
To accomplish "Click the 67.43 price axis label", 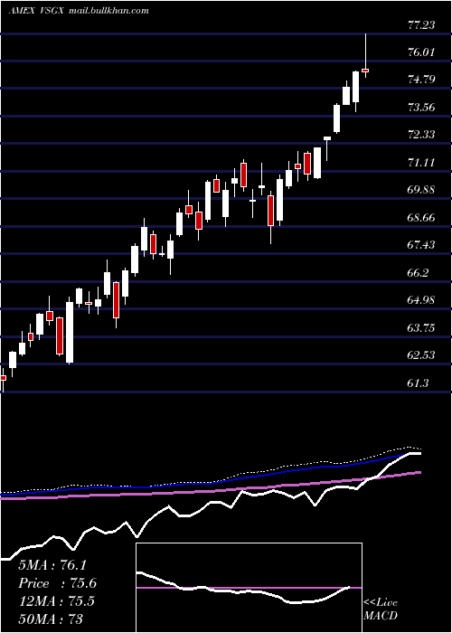I will coord(421,245).
